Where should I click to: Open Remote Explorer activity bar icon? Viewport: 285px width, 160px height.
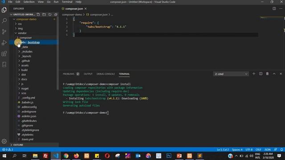(4, 64)
